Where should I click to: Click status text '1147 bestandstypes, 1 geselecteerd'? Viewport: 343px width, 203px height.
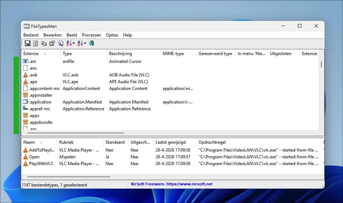(54, 185)
